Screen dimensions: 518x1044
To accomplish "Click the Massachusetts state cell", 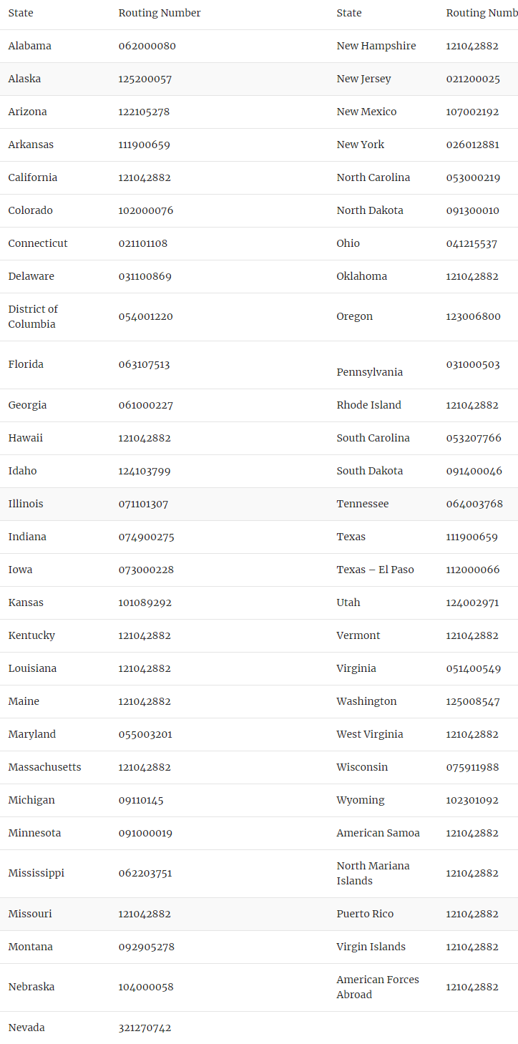I will 44,767.
